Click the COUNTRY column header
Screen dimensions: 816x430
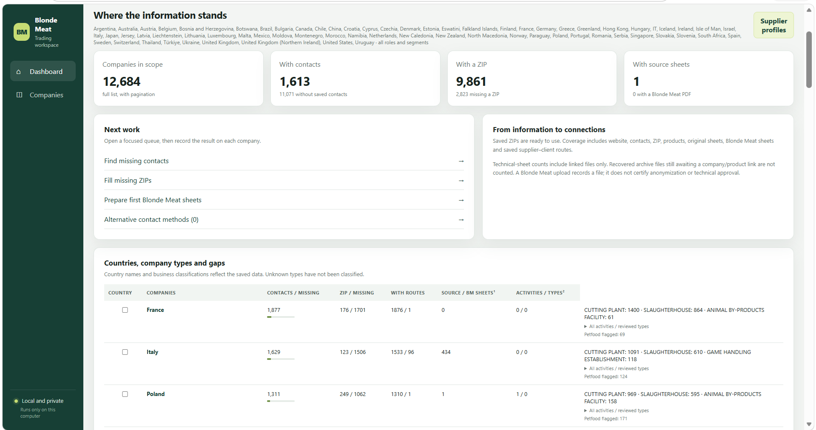click(x=120, y=293)
